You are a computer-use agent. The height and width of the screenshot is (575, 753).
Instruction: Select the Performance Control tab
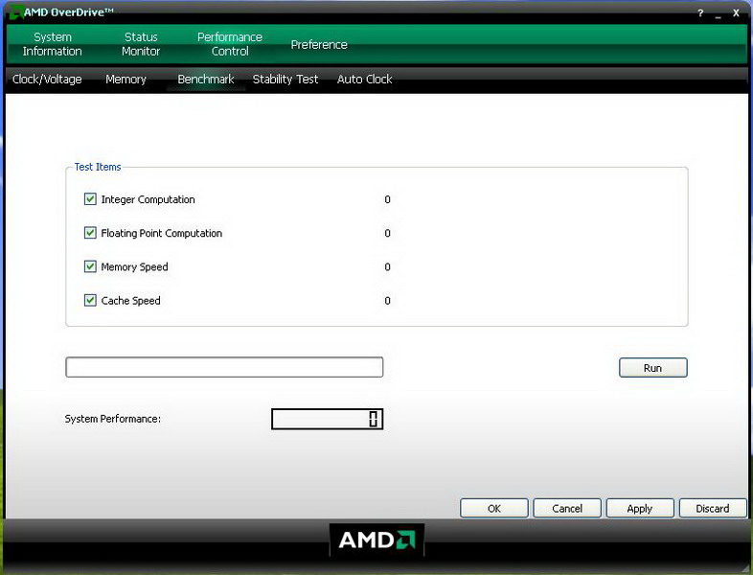click(230, 44)
